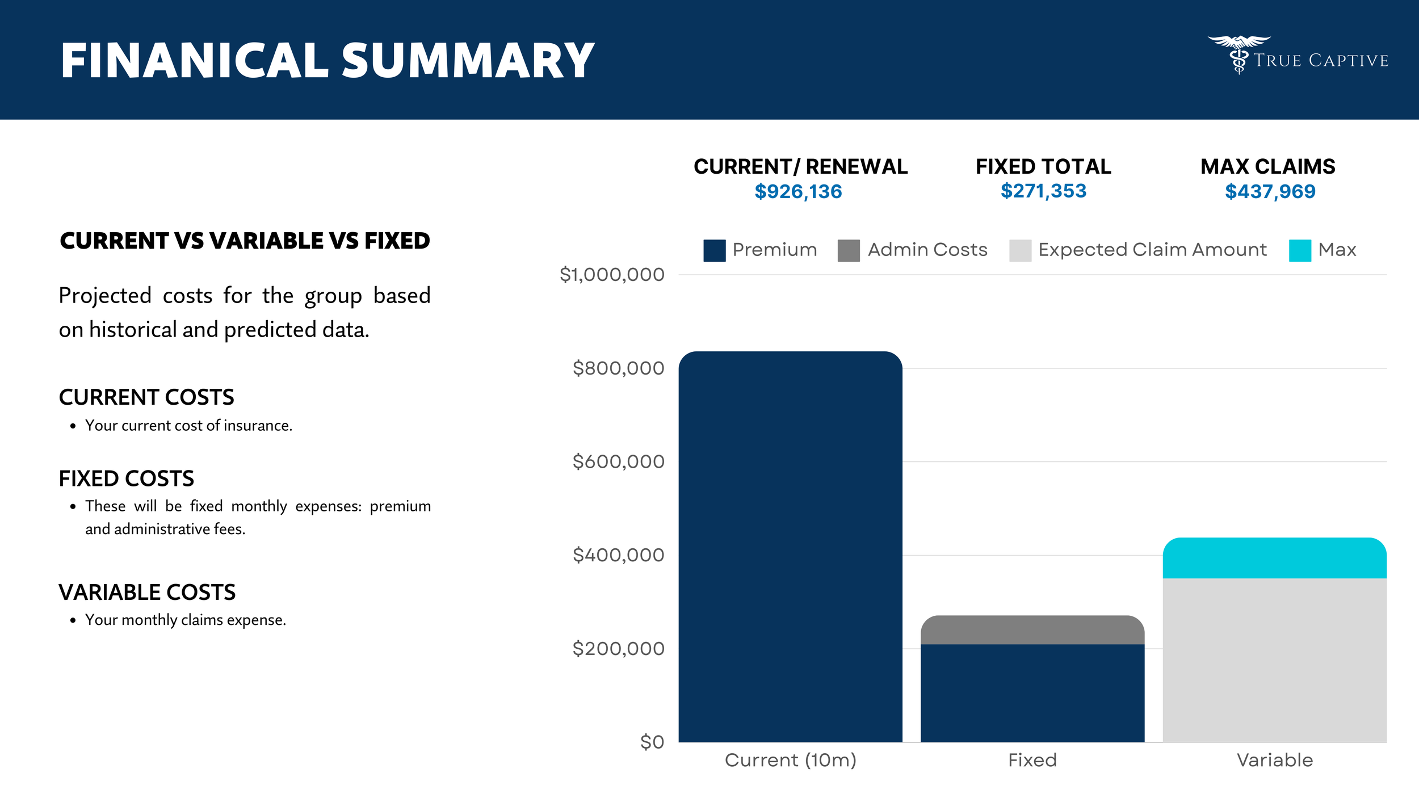Expand the VARIABLE COSTS section
This screenshot has height=798, width=1419.
(149, 593)
